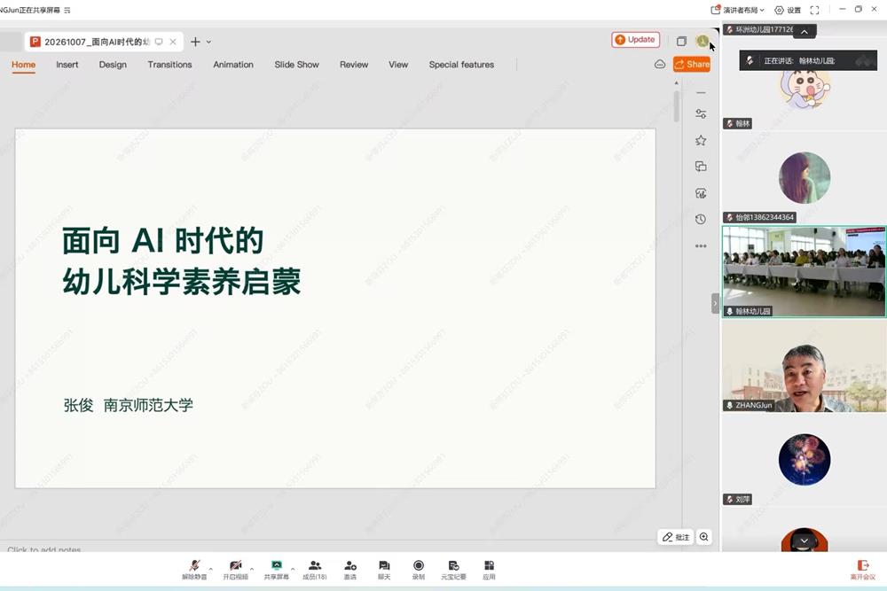Open the Special features tab
The height and width of the screenshot is (591, 887).
(461, 65)
